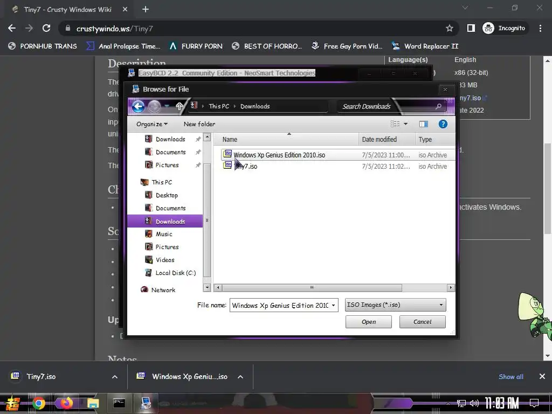
Task: Open a new Chrome tab
Action: pyautogui.click(x=146, y=9)
